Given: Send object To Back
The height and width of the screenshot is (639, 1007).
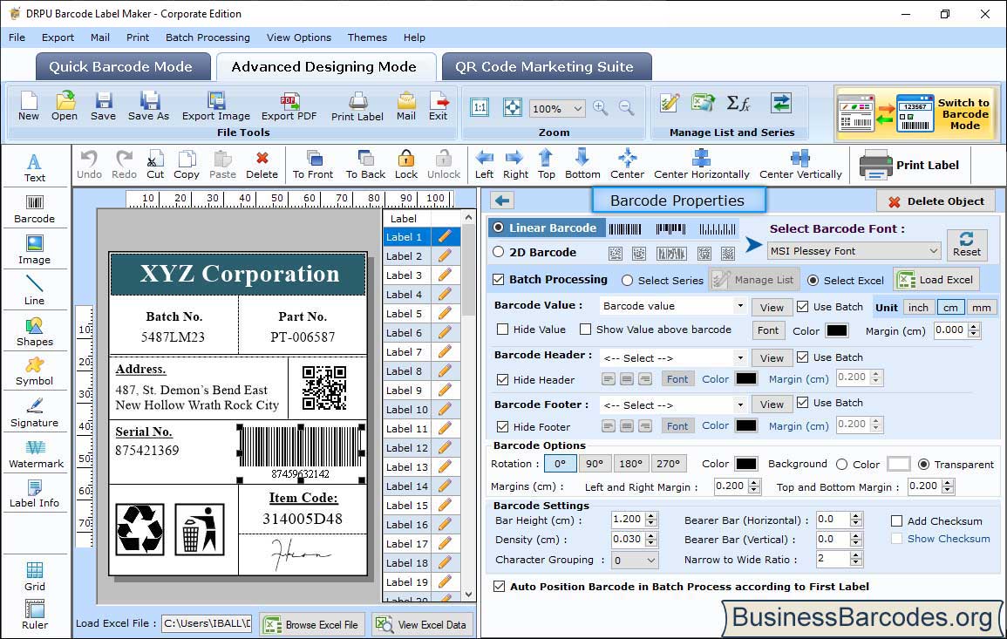Looking at the screenshot, I should click(365, 165).
